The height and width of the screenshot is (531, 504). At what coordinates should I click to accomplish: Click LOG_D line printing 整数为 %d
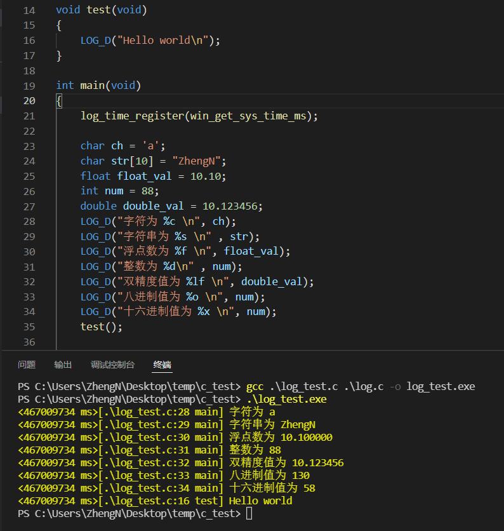[161, 267]
